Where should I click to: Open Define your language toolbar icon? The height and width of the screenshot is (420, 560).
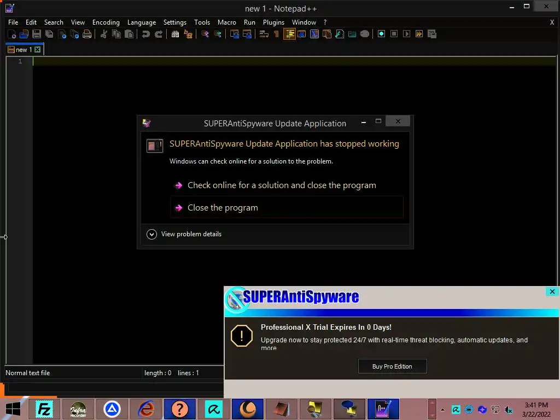point(302,34)
